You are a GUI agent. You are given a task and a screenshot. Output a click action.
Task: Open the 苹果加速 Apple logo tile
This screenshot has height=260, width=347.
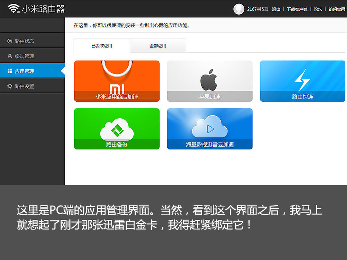210,81
